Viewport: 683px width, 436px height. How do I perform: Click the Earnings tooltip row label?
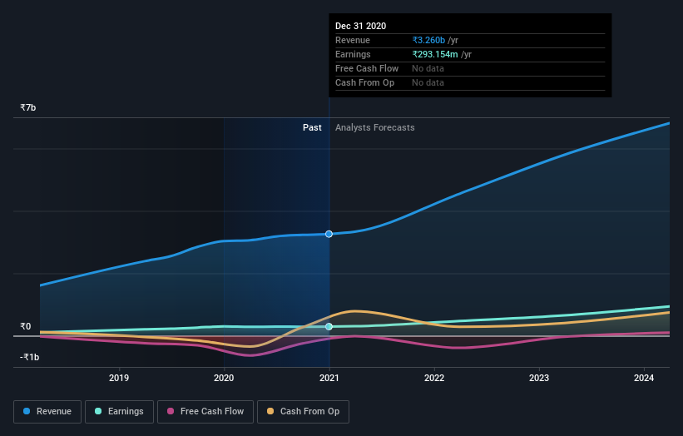[353, 54]
